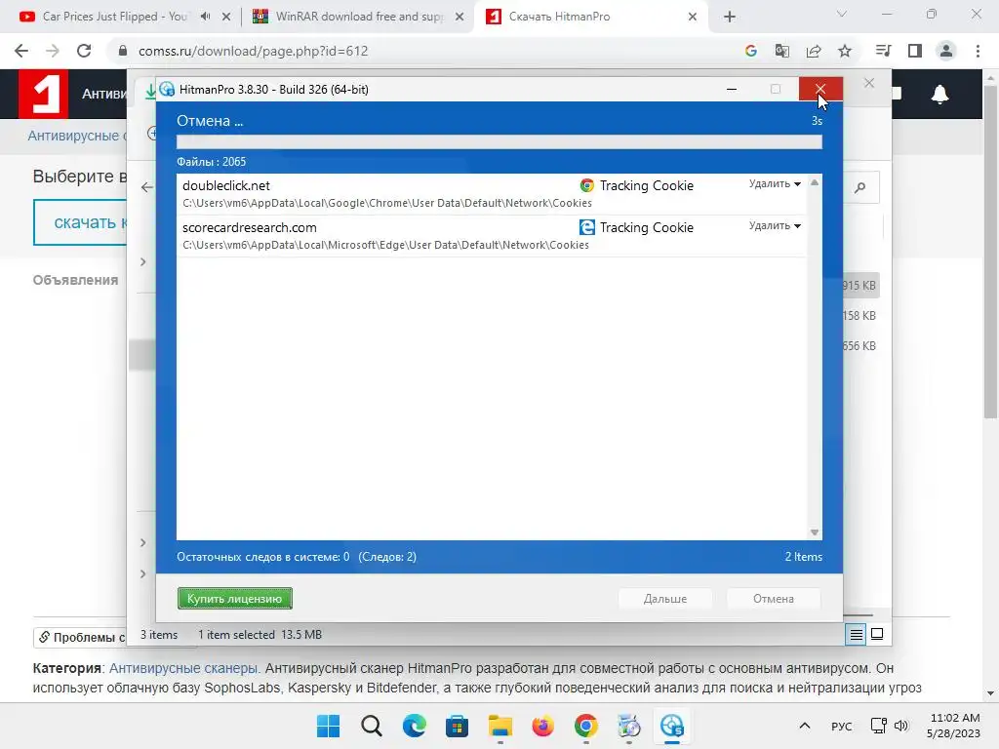Open Chrome from taskbar

(586, 726)
